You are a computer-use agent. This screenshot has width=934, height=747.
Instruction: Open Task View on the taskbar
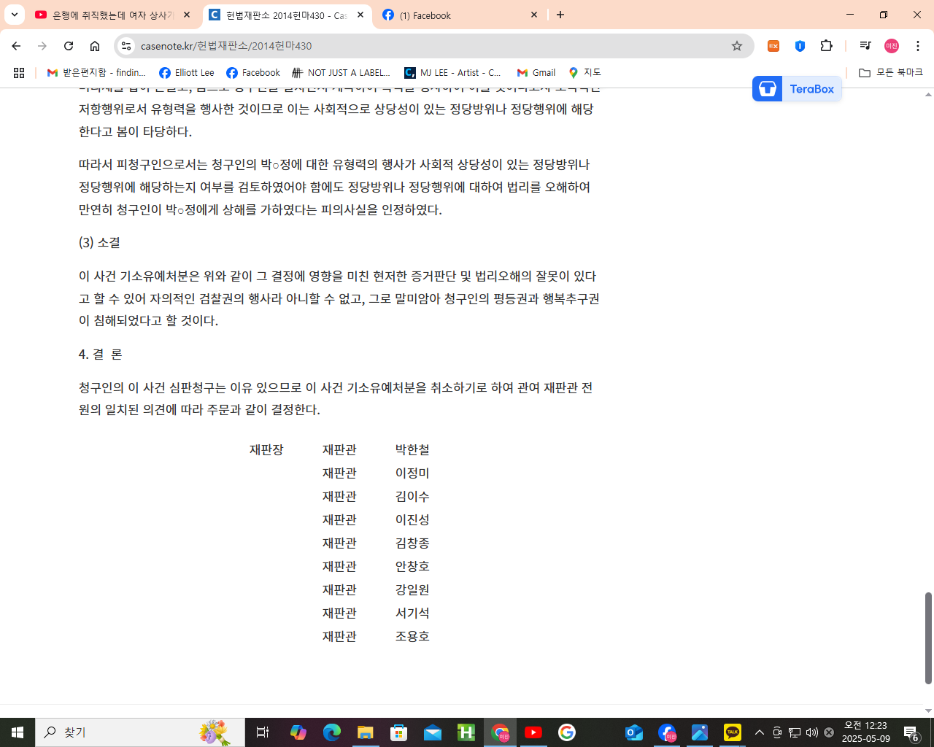tap(263, 732)
